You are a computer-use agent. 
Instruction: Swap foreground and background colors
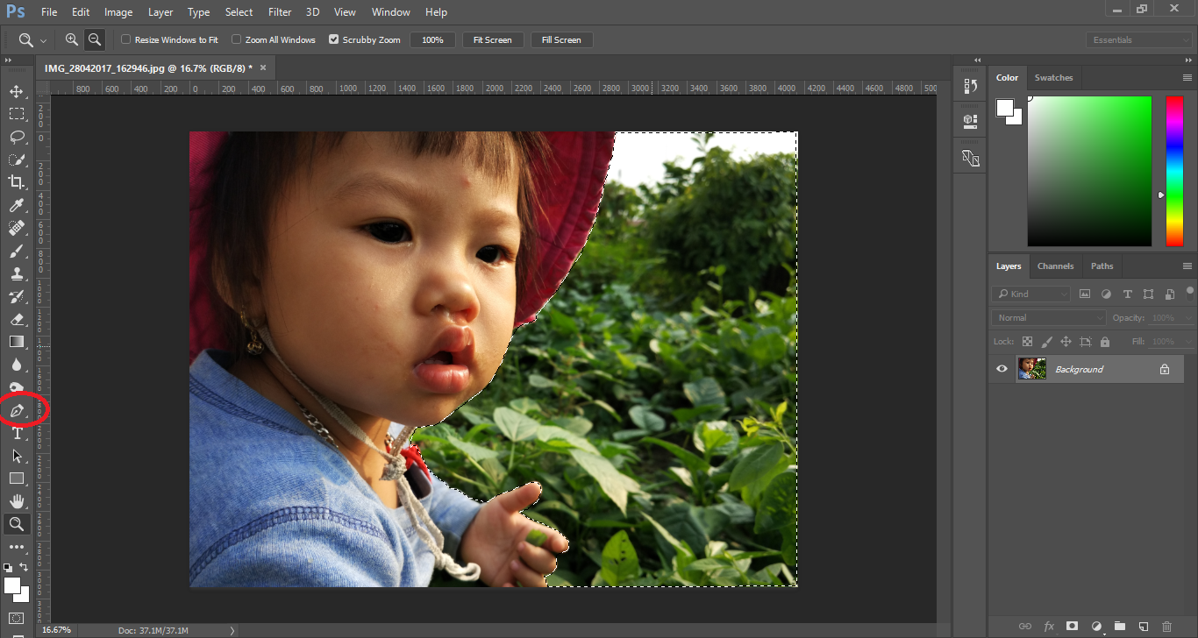click(x=25, y=568)
